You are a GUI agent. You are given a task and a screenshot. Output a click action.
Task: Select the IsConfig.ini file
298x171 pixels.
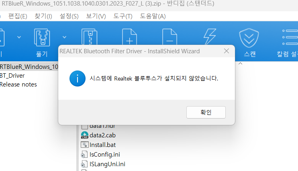pyautogui.click(x=105, y=155)
